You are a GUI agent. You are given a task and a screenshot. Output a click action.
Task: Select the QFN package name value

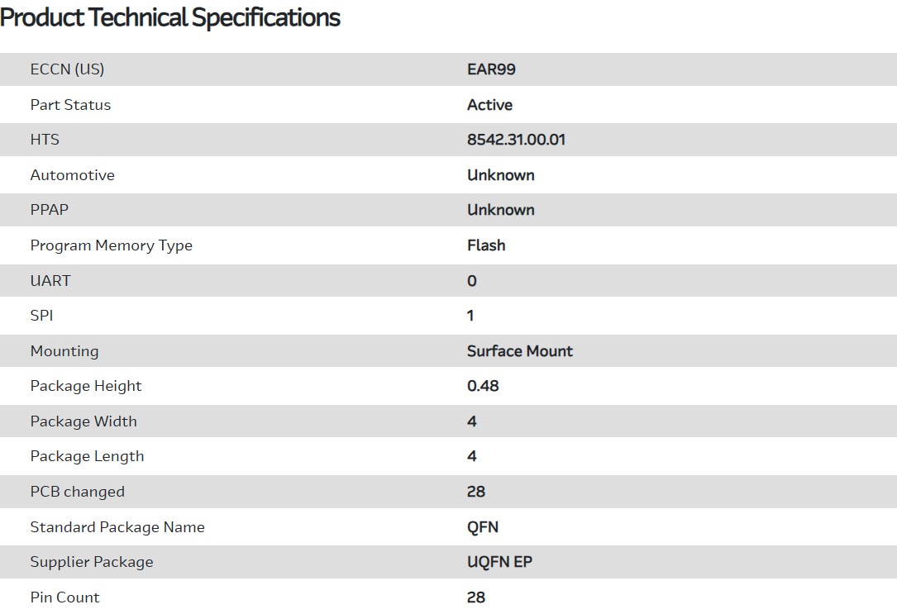(483, 527)
